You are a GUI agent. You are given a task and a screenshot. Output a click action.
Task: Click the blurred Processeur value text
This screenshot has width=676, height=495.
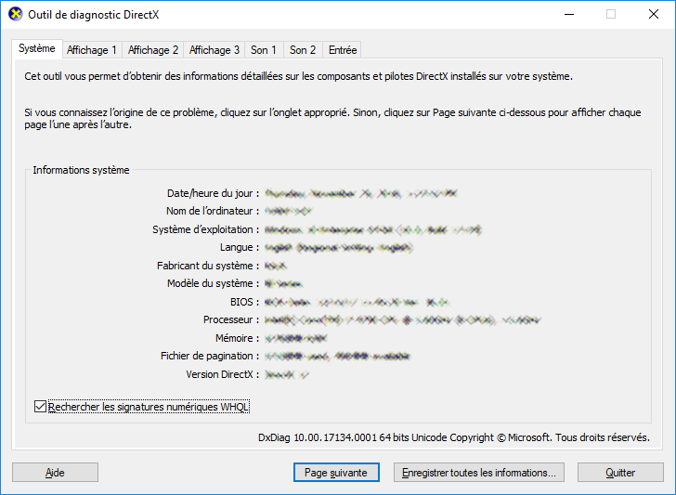402,320
